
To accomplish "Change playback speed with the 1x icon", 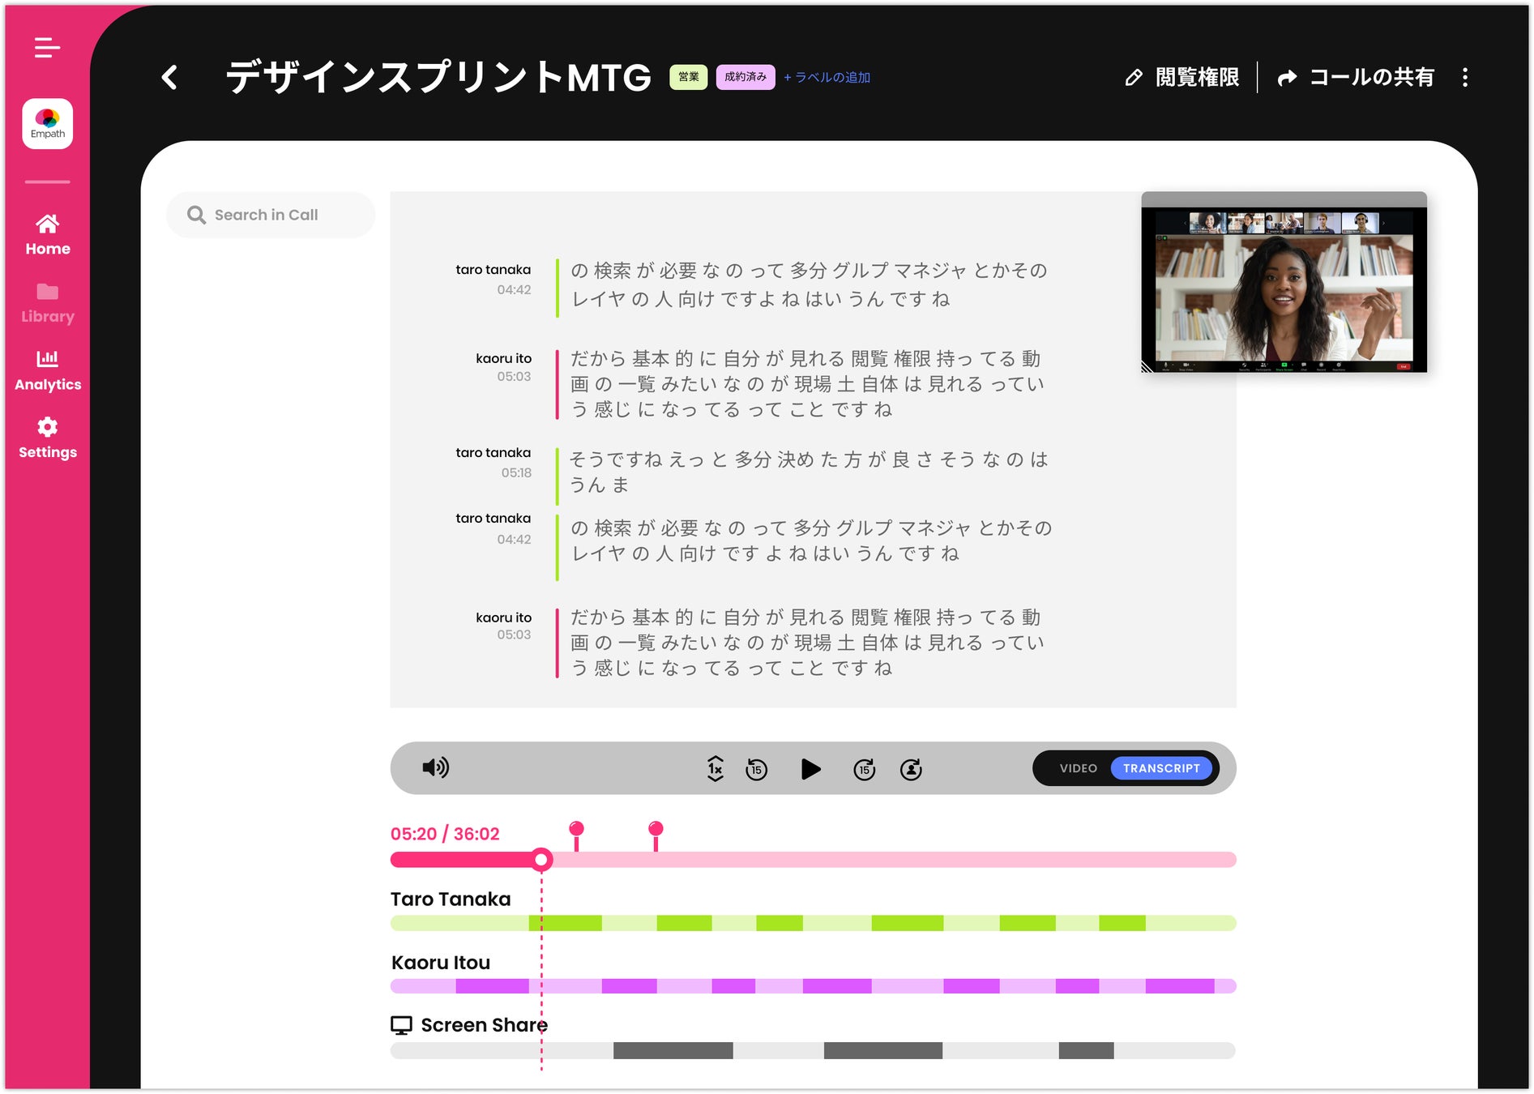I will pyautogui.click(x=715, y=768).
